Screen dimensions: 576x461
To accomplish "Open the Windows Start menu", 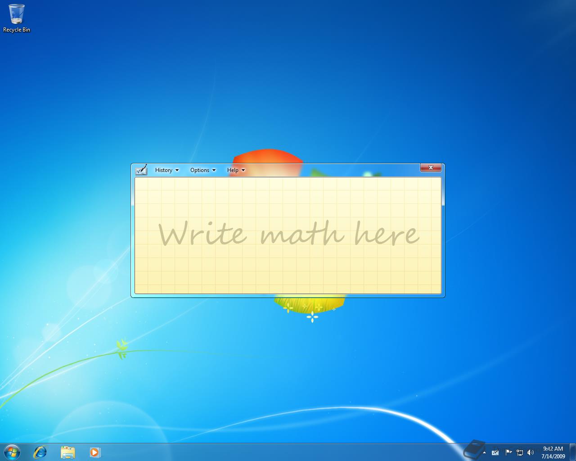I will [12, 452].
